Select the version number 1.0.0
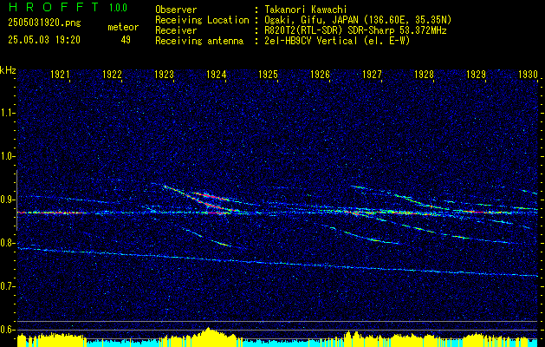The width and height of the screenshot is (545, 347). 118,8
